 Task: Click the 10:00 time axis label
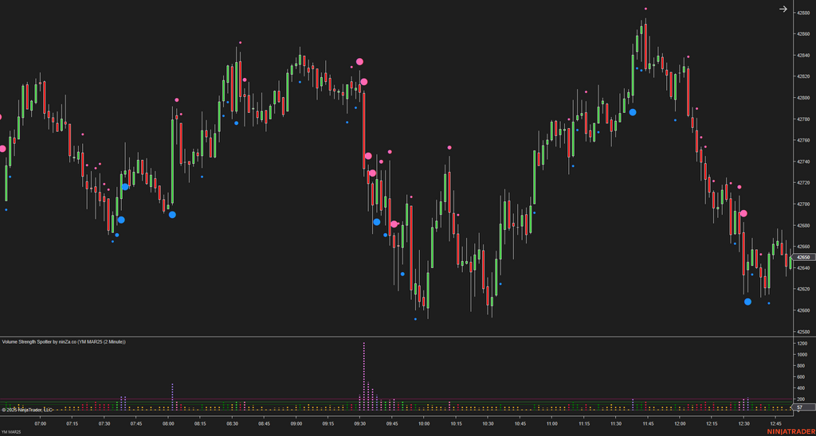click(x=424, y=423)
